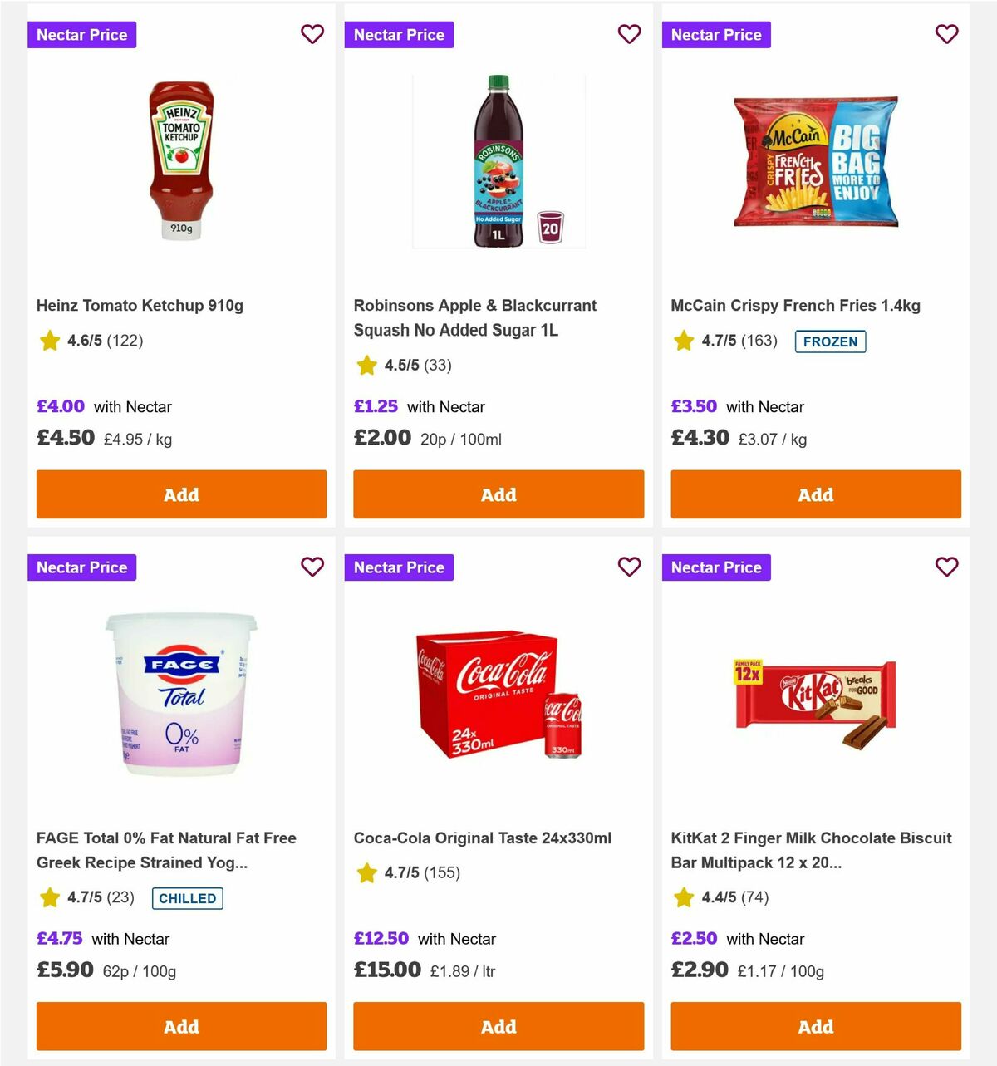997x1066 pixels.
Task: Favourite the Heinz Tomato Ketchup product
Action: [312, 34]
